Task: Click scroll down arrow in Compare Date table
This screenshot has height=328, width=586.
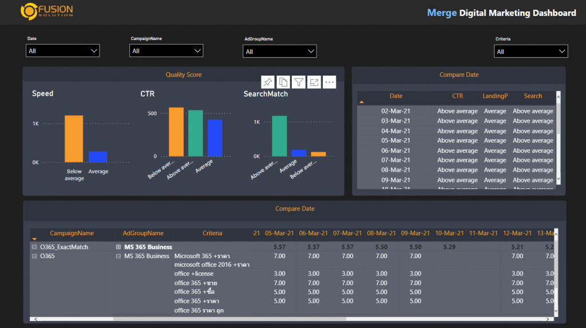Action: pos(559,179)
